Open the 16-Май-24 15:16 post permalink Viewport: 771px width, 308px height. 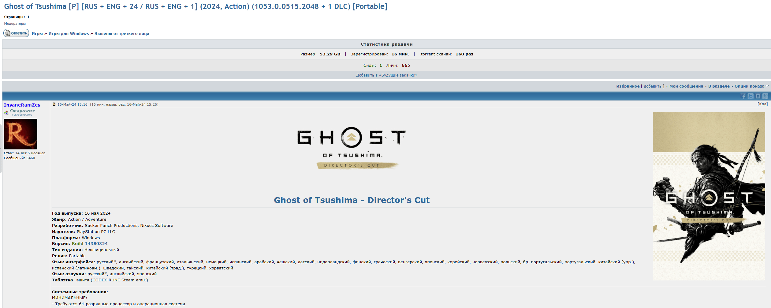tap(73, 104)
